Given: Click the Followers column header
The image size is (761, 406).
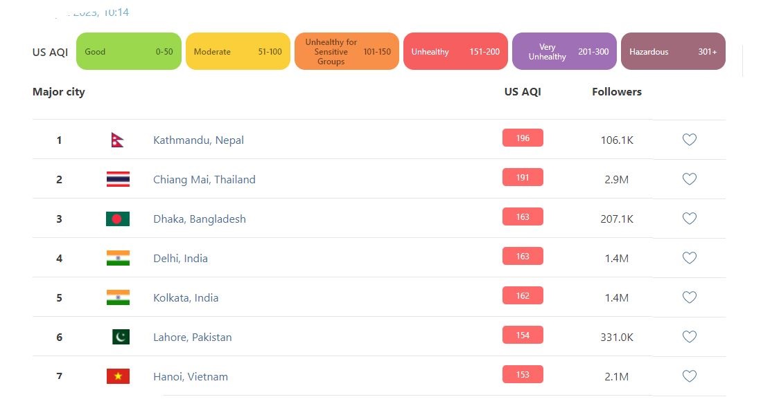Looking at the screenshot, I should click(617, 91).
